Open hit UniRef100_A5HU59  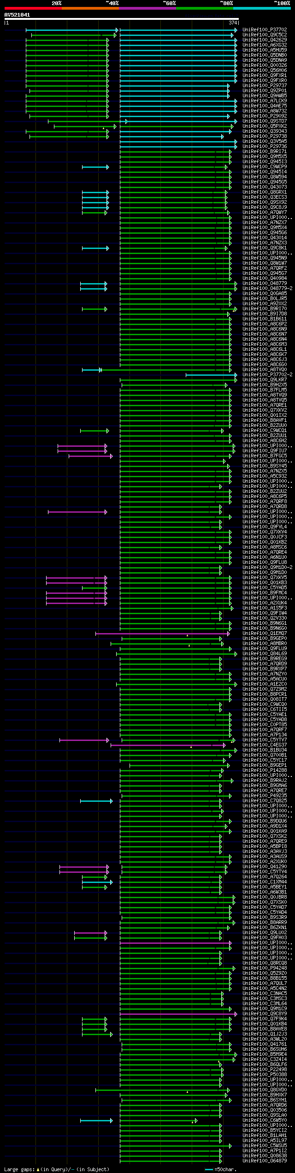pyautogui.click(x=265, y=50)
